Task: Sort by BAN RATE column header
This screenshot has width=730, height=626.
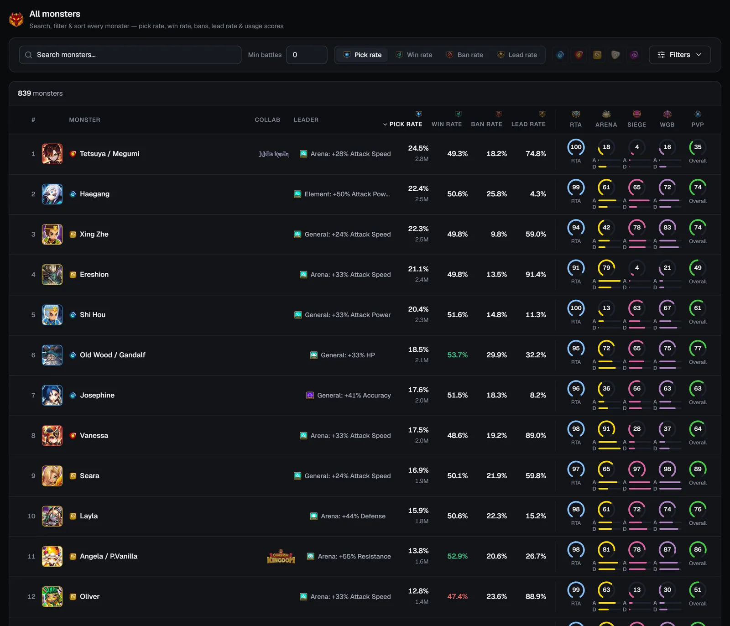Action: (x=486, y=124)
